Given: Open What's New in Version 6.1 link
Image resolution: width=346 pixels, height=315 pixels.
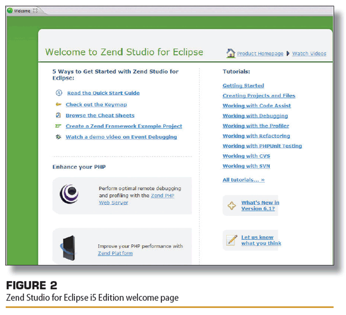Looking at the screenshot, I should point(260,206).
